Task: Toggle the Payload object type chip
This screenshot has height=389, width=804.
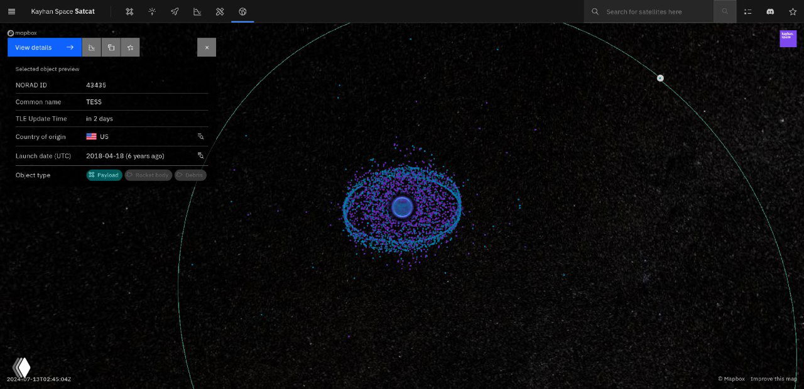Action: click(x=104, y=175)
